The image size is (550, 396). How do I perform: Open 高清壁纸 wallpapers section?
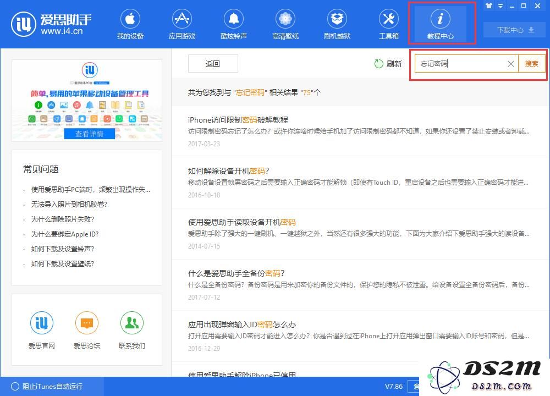(x=285, y=24)
